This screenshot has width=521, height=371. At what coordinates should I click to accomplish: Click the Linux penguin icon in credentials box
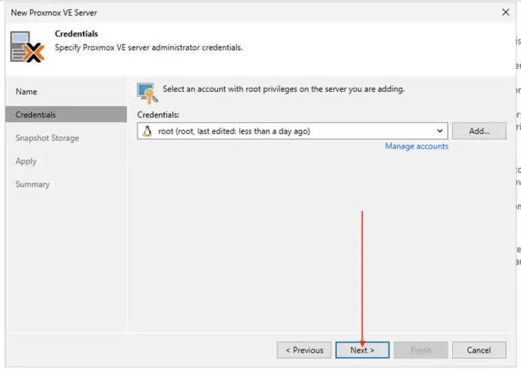coord(147,131)
